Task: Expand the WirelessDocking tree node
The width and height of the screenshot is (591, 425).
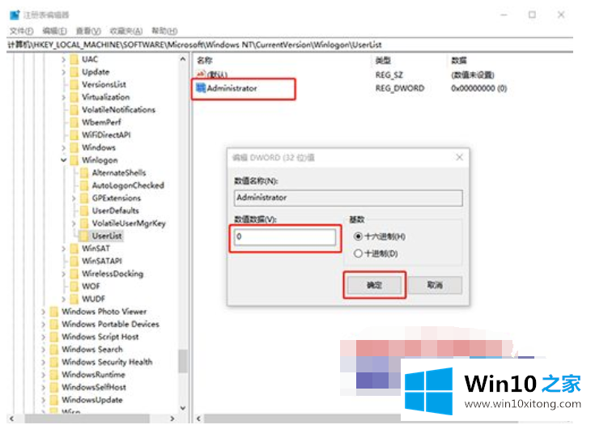Action: point(64,274)
